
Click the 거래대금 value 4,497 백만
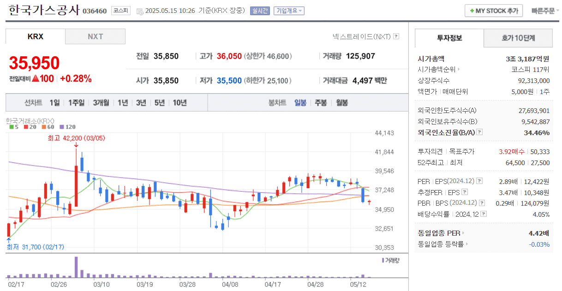370,81
